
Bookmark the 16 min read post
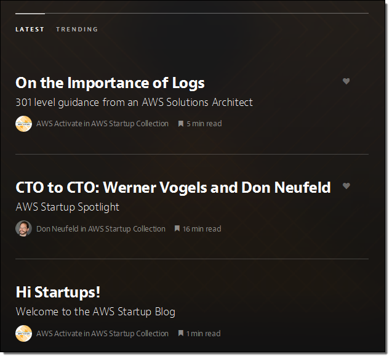tap(177, 228)
